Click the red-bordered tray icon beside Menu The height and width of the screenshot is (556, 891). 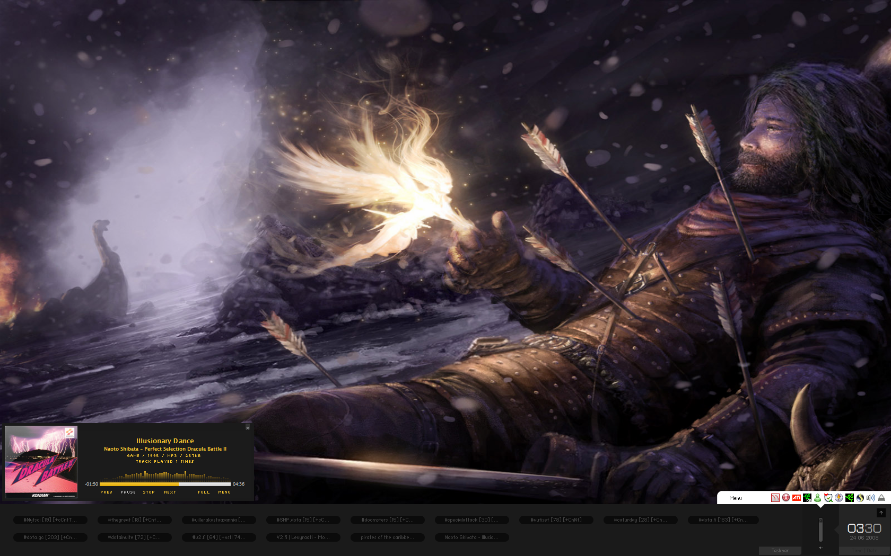775,498
